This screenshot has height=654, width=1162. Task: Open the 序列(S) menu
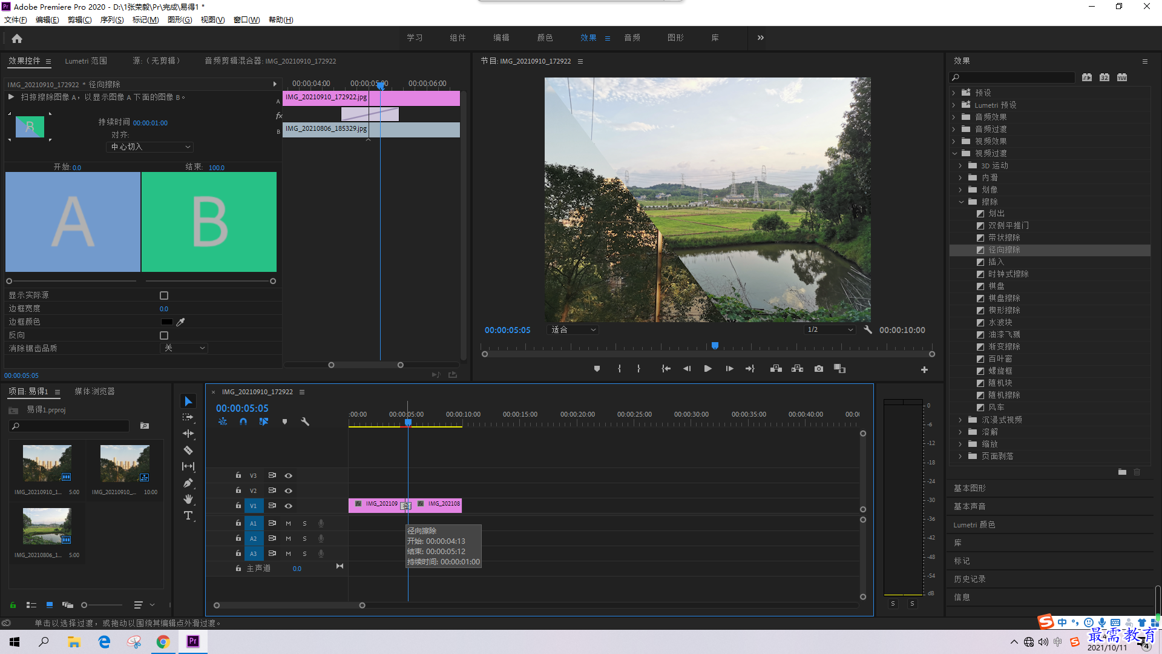(112, 20)
